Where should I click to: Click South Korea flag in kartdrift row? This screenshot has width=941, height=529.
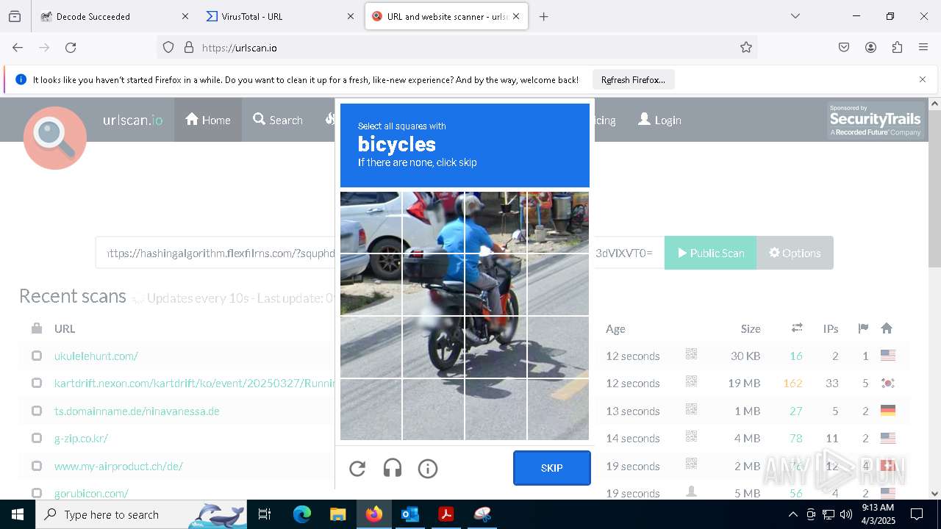pyautogui.click(x=888, y=383)
